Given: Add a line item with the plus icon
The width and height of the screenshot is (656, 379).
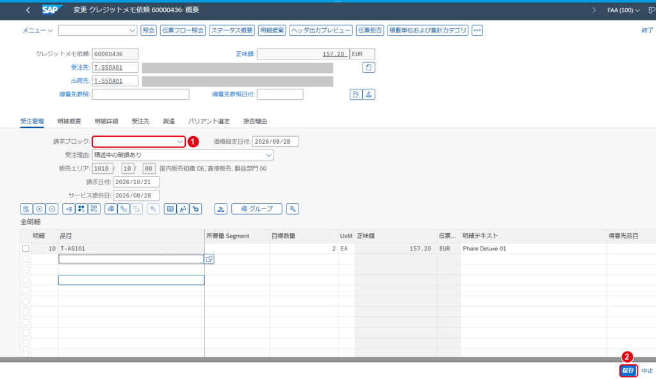Looking at the screenshot, I should pos(39,209).
